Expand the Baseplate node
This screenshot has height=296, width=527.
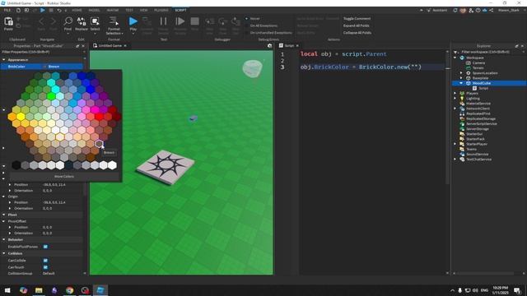pos(461,78)
